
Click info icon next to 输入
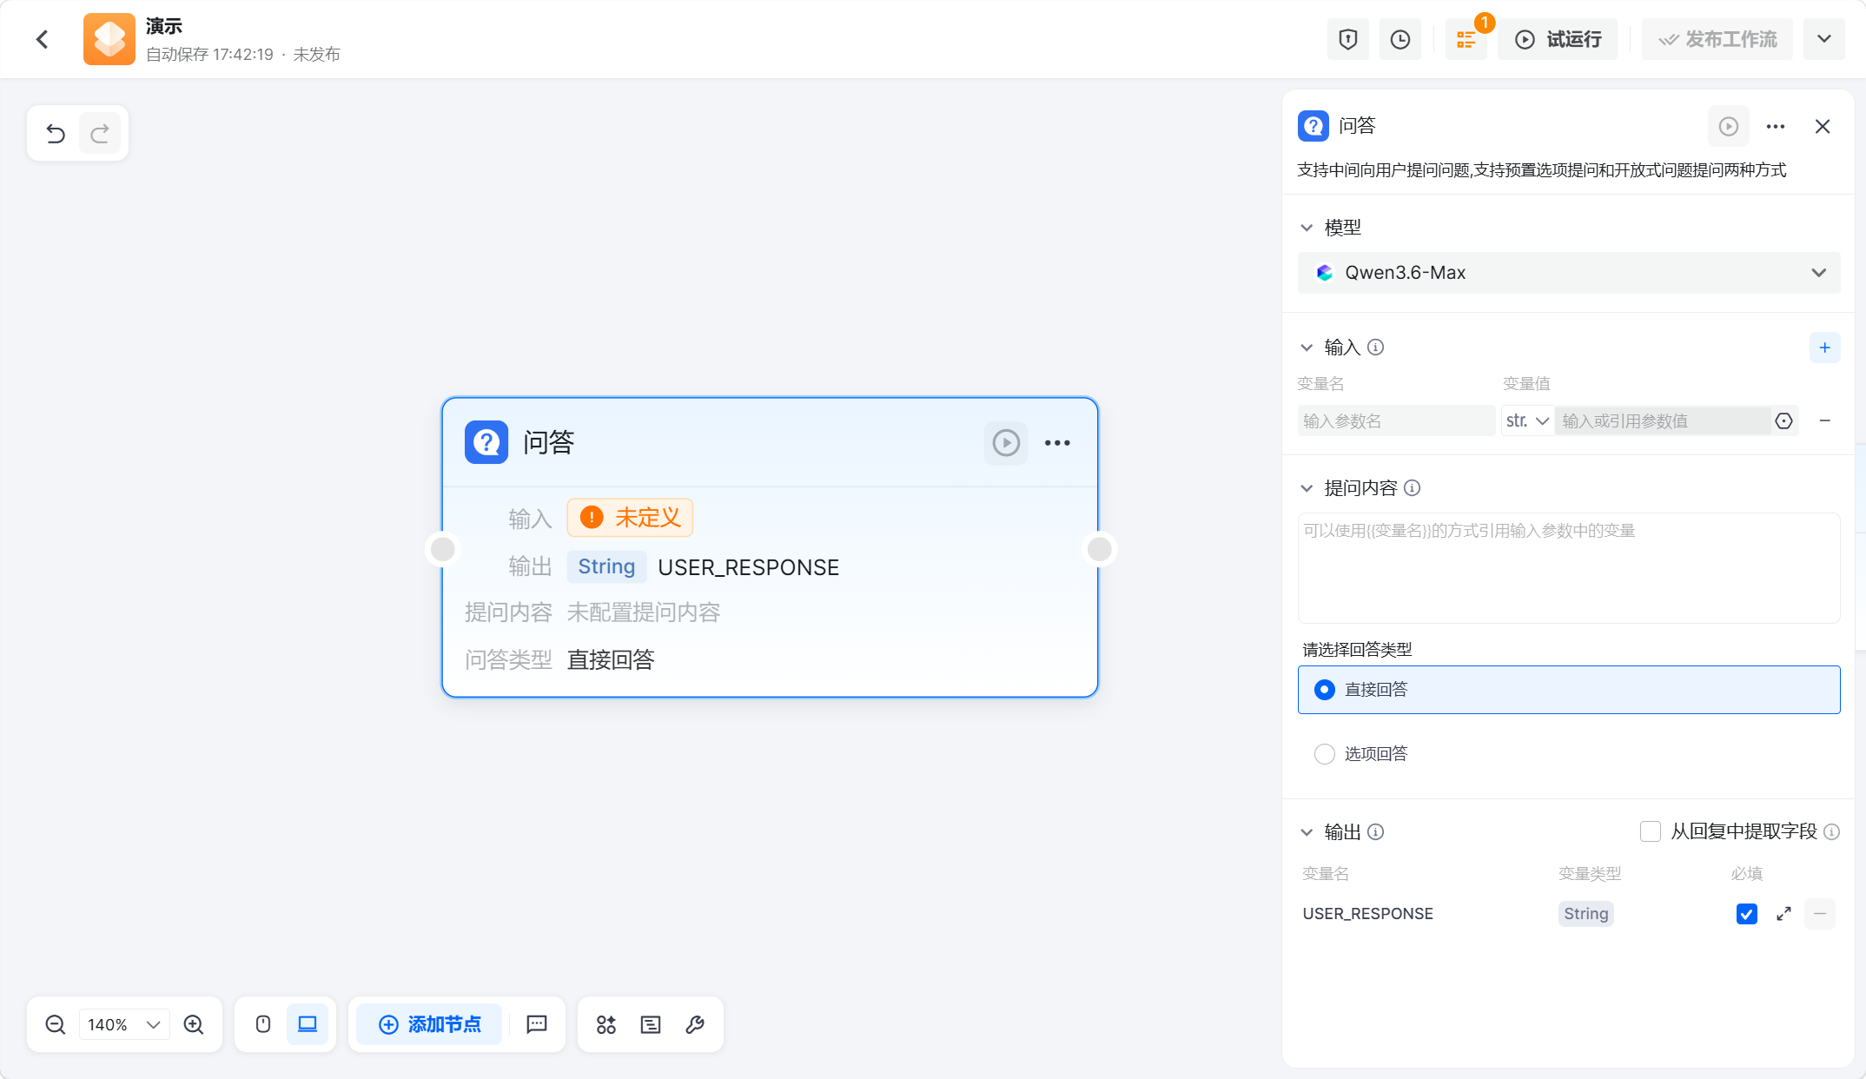coord(1375,348)
